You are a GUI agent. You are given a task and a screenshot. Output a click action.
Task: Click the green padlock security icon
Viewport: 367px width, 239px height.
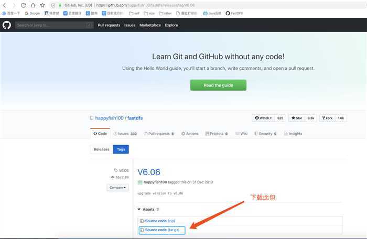(x=60, y=5)
